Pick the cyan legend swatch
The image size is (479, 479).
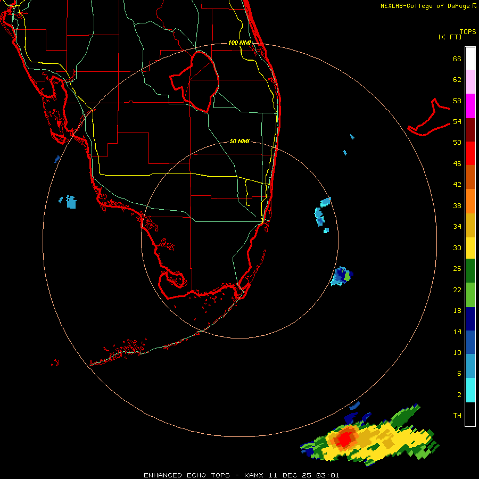[x=470, y=390]
